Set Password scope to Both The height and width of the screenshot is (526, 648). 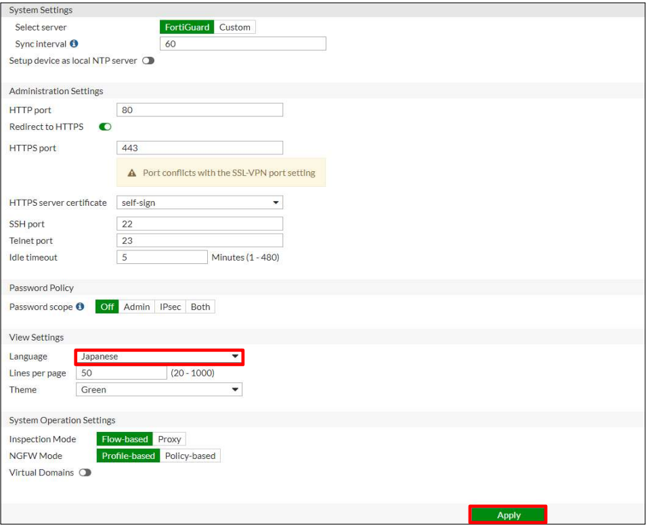pos(200,307)
